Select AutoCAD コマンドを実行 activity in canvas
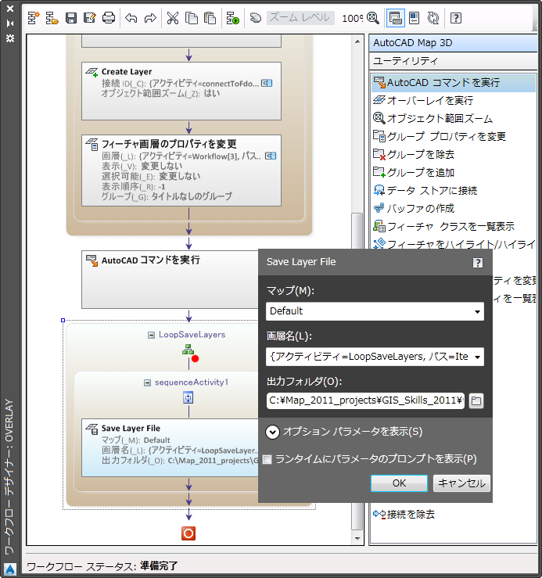 [x=170, y=279]
